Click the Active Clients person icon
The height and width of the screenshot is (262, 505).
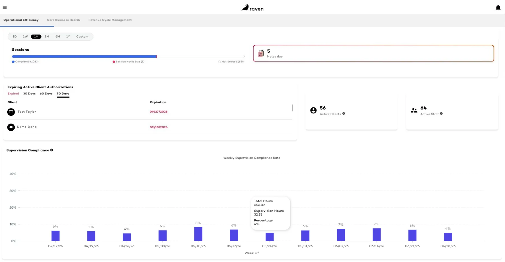[x=313, y=110]
